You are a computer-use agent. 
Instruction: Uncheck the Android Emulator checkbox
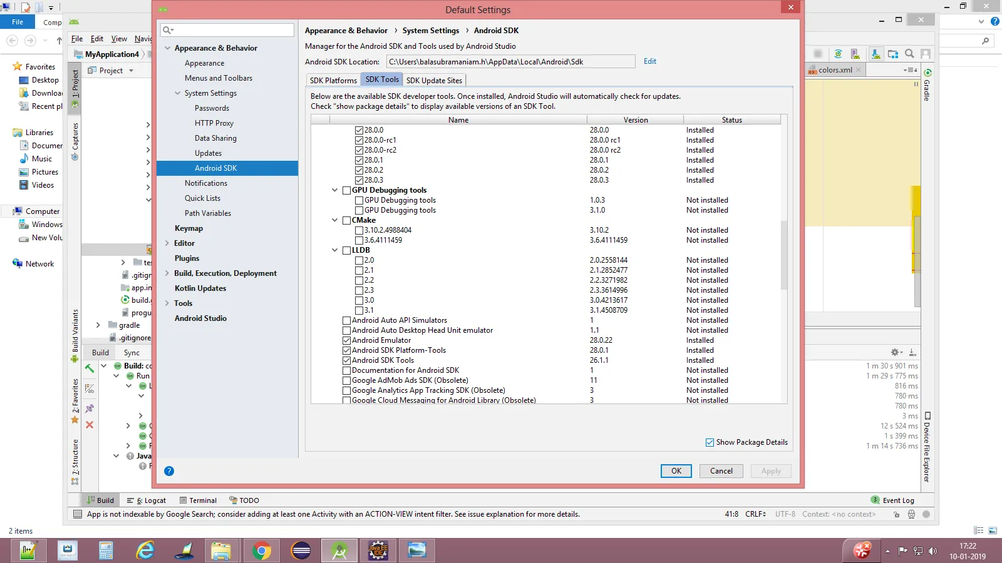(346, 340)
